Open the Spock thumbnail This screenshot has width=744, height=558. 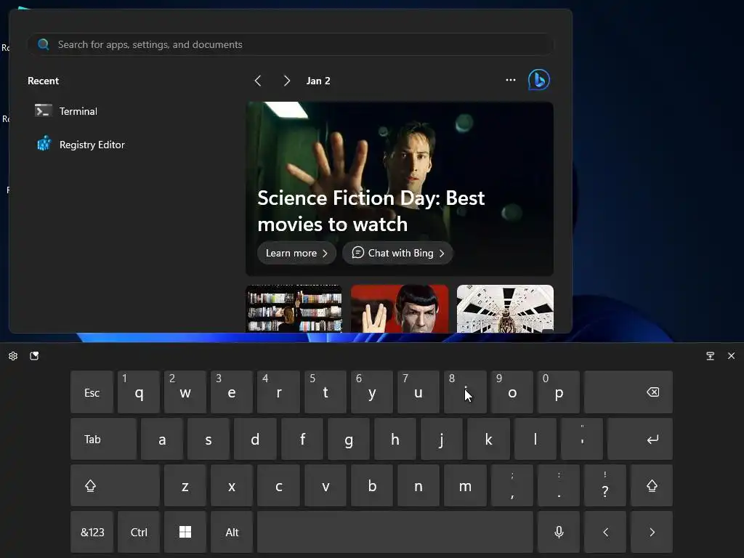point(400,308)
